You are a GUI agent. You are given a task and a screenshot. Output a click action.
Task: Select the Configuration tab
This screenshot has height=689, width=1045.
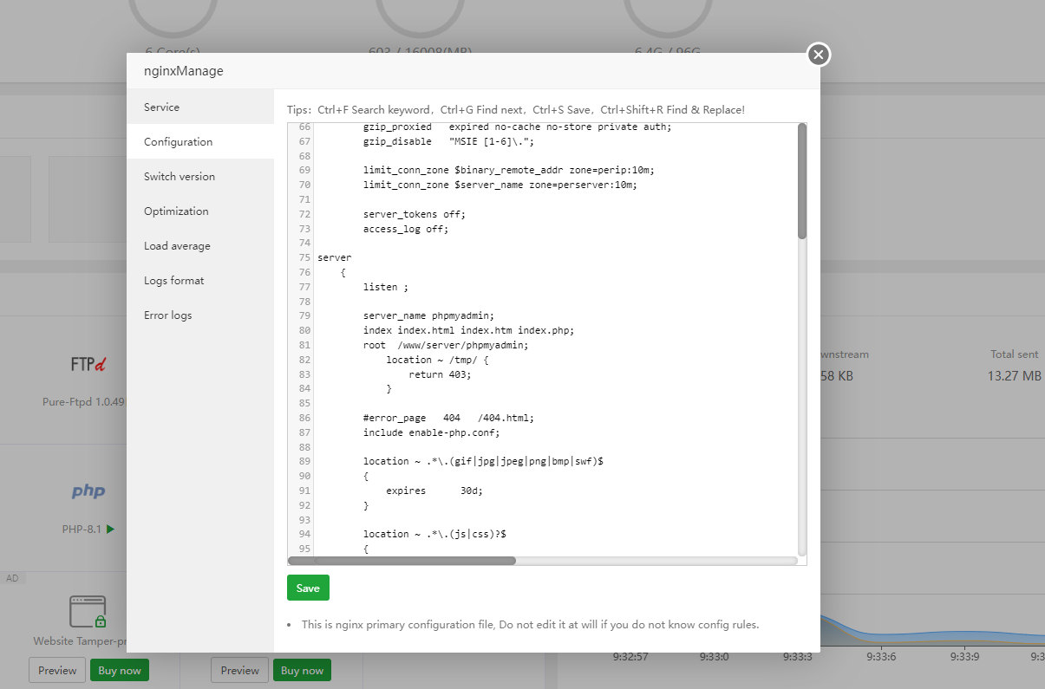pyautogui.click(x=178, y=142)
